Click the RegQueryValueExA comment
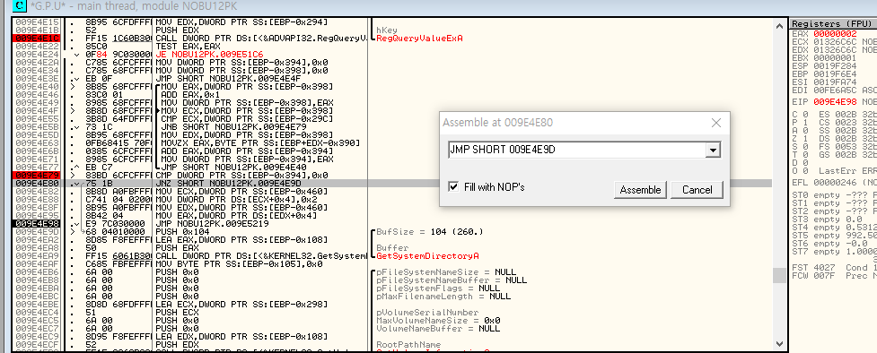The height and width of the screenshot is (353, 877). click(x=419, y=38)
